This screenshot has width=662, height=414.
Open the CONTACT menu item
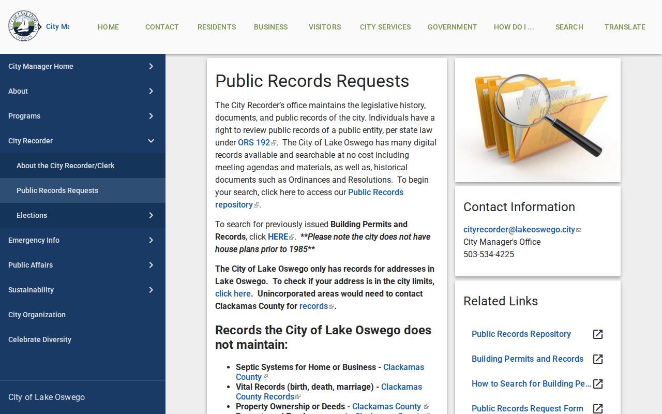pos(162,27)
